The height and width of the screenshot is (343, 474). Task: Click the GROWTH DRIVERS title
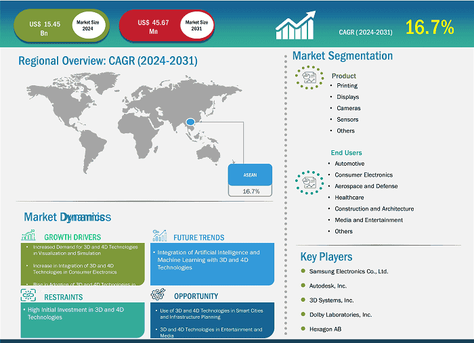(x=72, y=237)
